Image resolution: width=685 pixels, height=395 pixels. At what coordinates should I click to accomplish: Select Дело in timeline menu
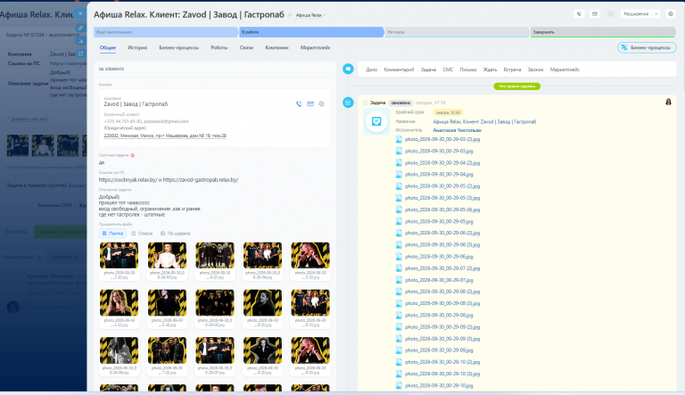pos(371,70)
